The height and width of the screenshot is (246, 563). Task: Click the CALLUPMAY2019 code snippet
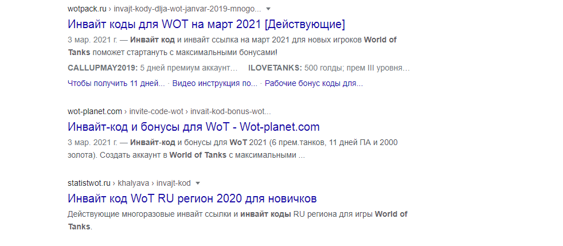pos(153,68)
